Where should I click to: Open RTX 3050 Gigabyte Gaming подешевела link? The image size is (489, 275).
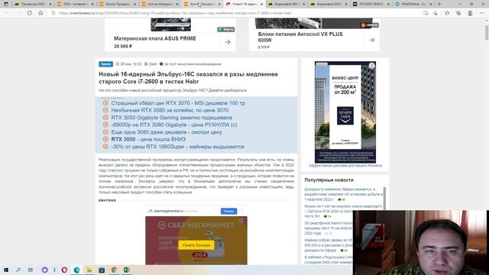pos(172,118)
